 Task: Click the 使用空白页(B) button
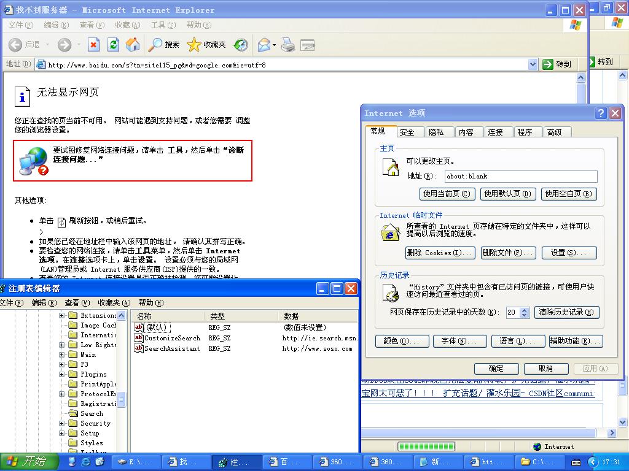[x=568, y=194]
